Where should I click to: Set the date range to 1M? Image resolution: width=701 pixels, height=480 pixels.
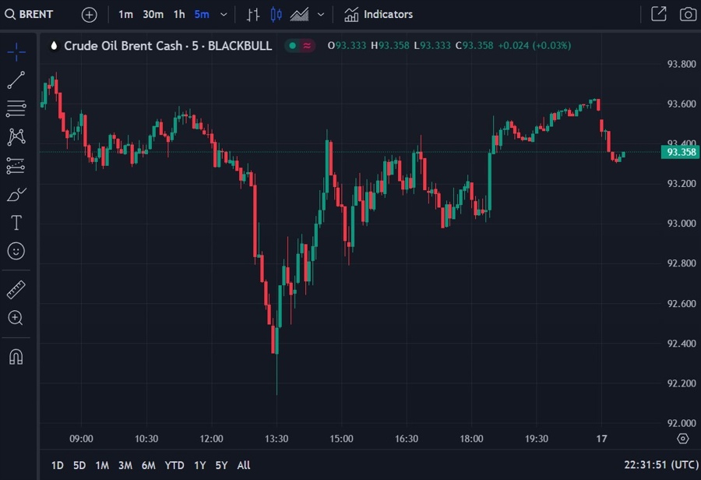pos(102,465)
